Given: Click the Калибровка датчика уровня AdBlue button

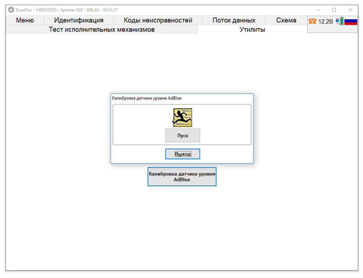Looking at the screenshot, I should 182,177.
